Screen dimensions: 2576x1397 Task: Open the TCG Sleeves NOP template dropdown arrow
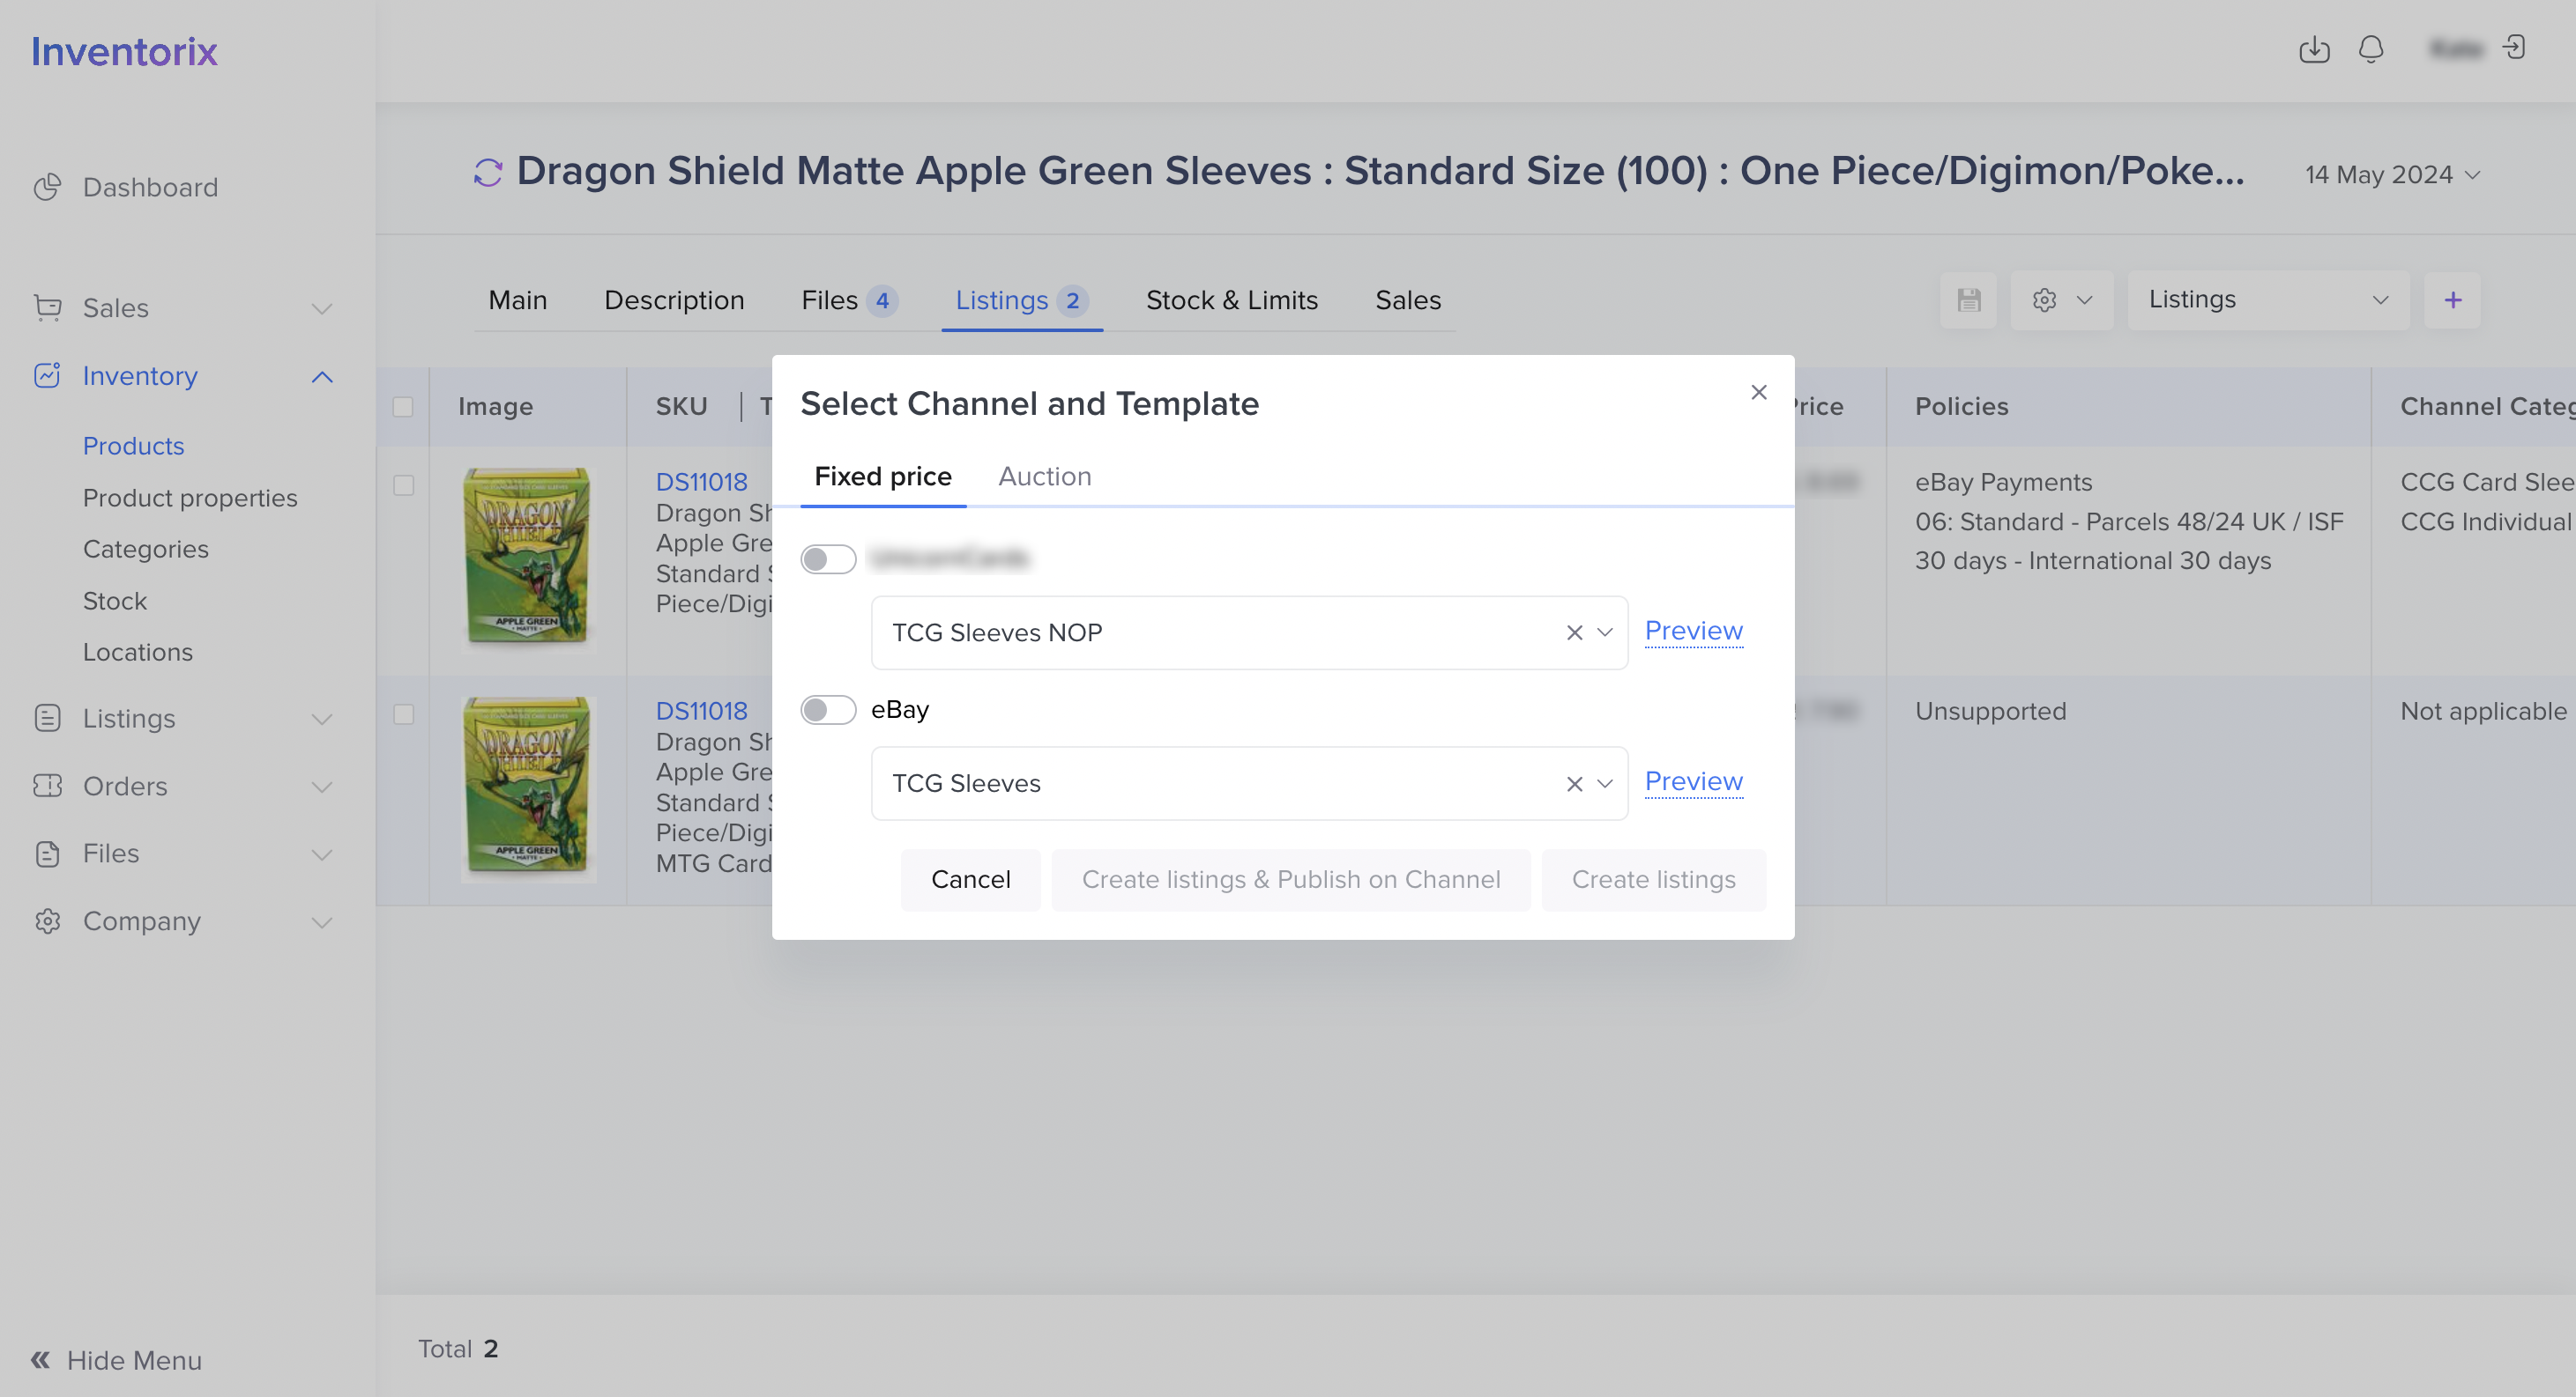(1605, 632)
